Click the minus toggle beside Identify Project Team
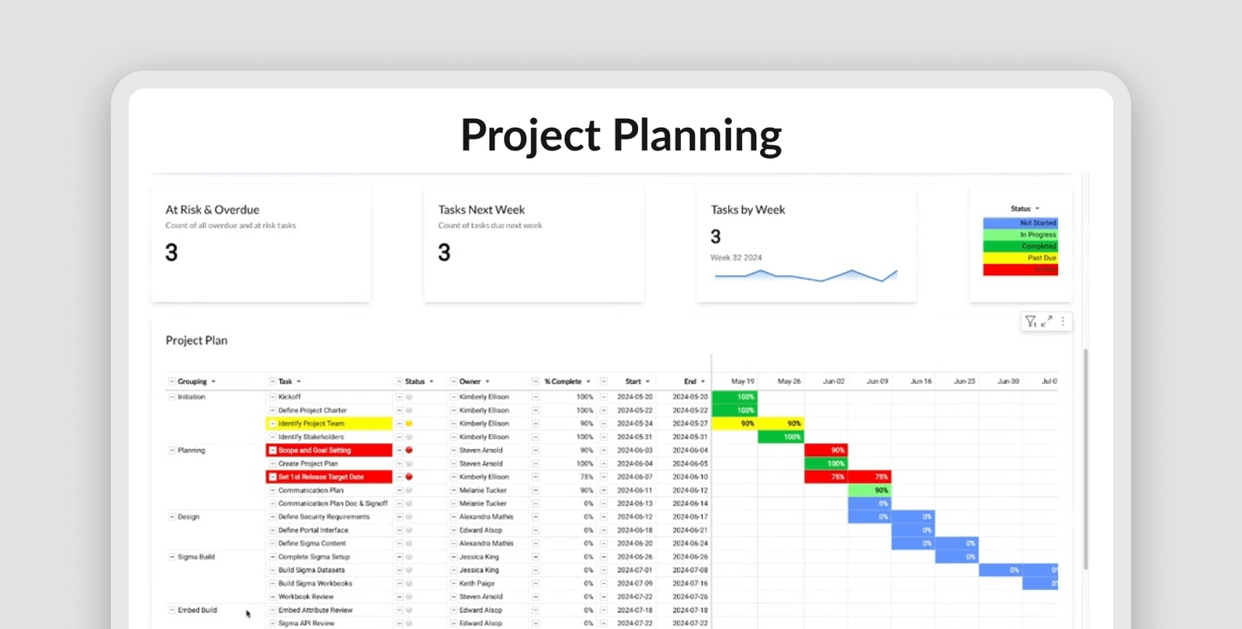The image size is (1242, 629). pyautogui.click(x=272, y=423)
